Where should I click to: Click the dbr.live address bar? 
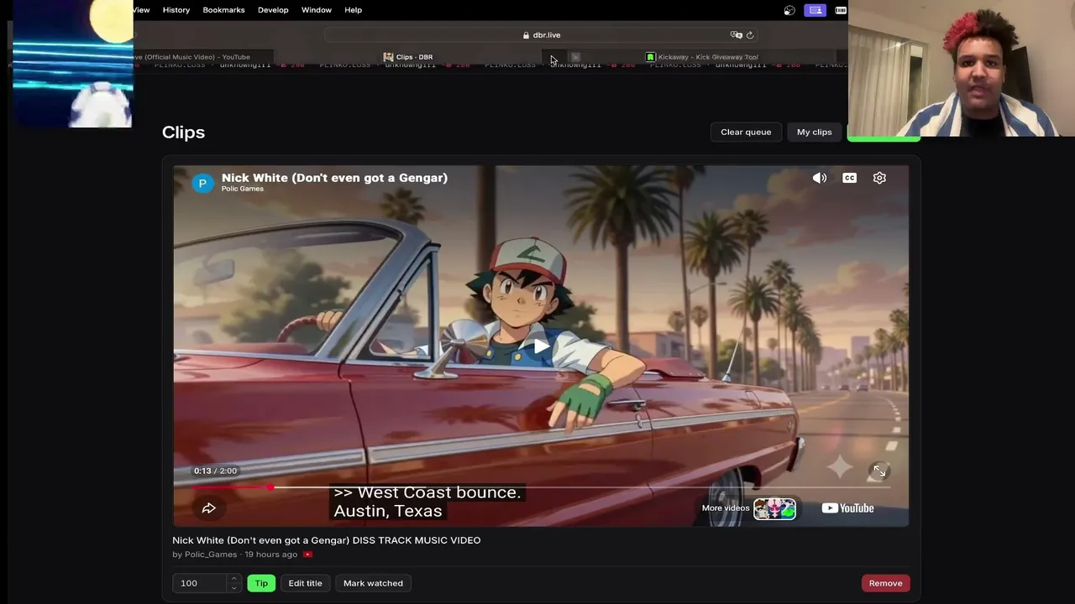pos(542,35)
